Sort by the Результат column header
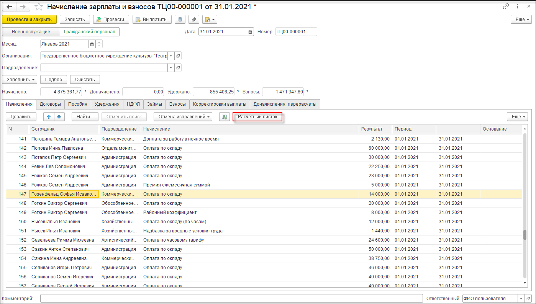This screenshot has height=304, width=536. tap(375, 129)
